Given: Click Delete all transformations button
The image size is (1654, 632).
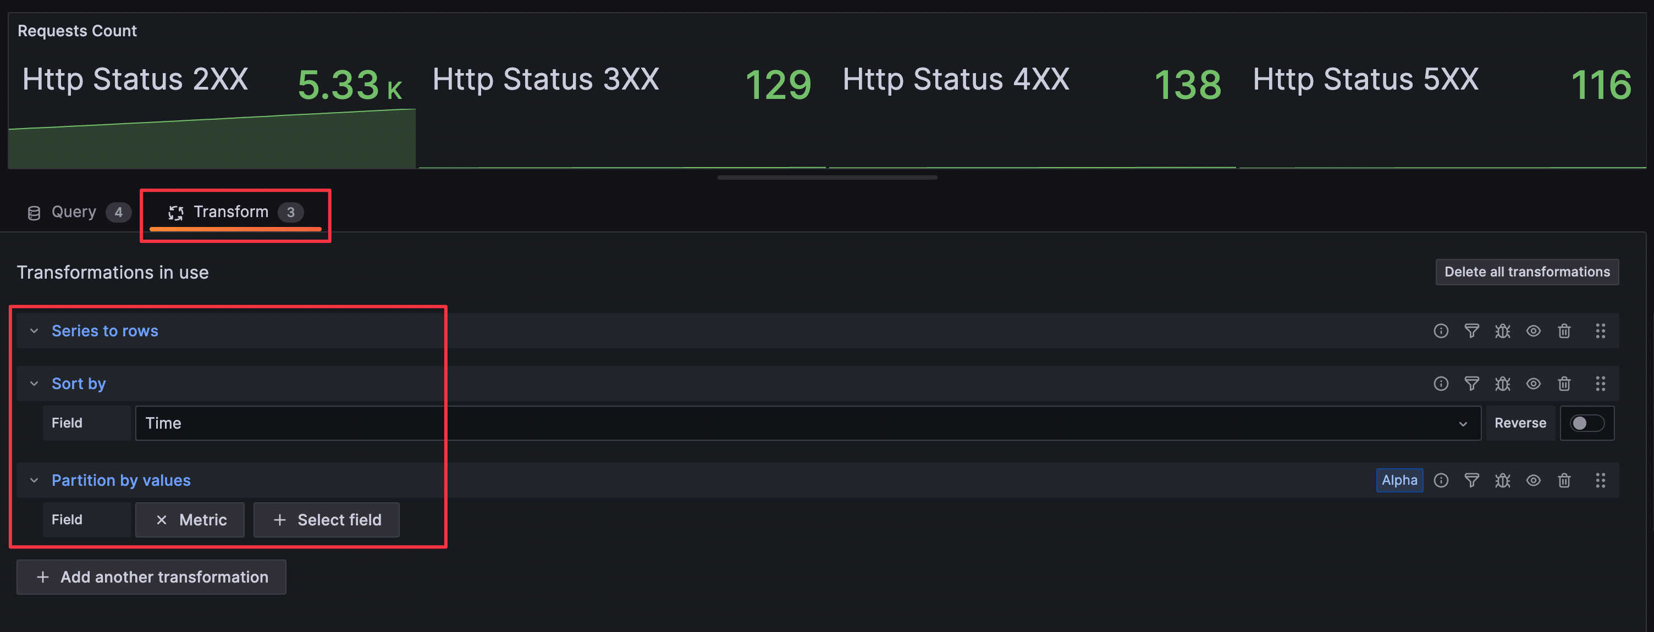Looking at the screenshot, I should tap(1526, 272).
